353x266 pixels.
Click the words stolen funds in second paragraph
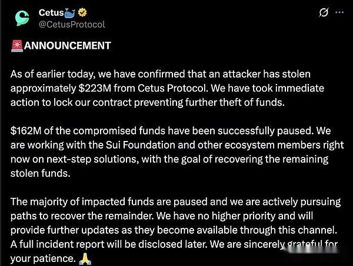[40, 173]
